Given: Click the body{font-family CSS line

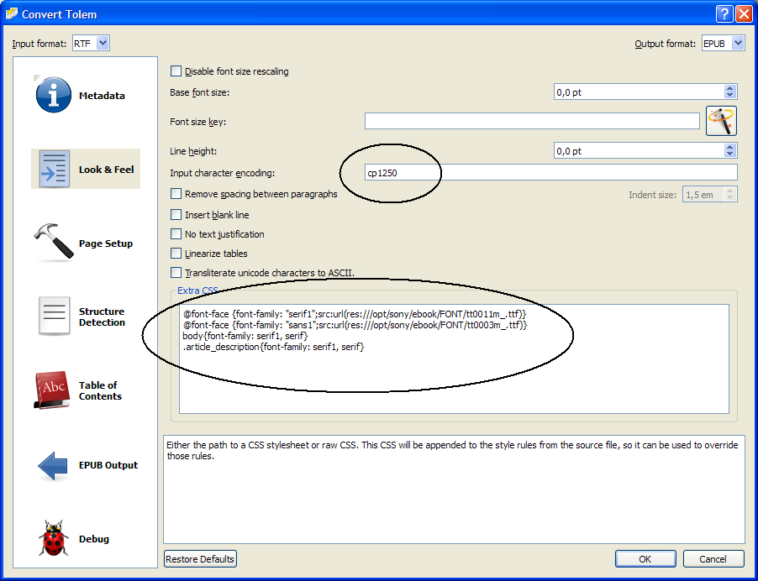Looking at the screenshot, I should (x=245, y=335).
